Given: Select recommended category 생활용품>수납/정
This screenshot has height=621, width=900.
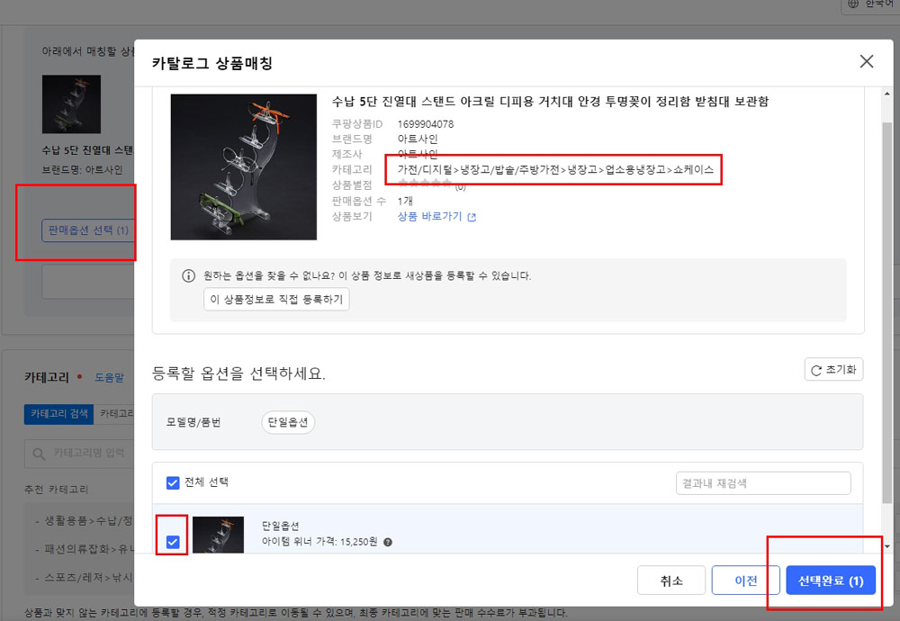Looking at the screenshot, I should click(88, 520).
